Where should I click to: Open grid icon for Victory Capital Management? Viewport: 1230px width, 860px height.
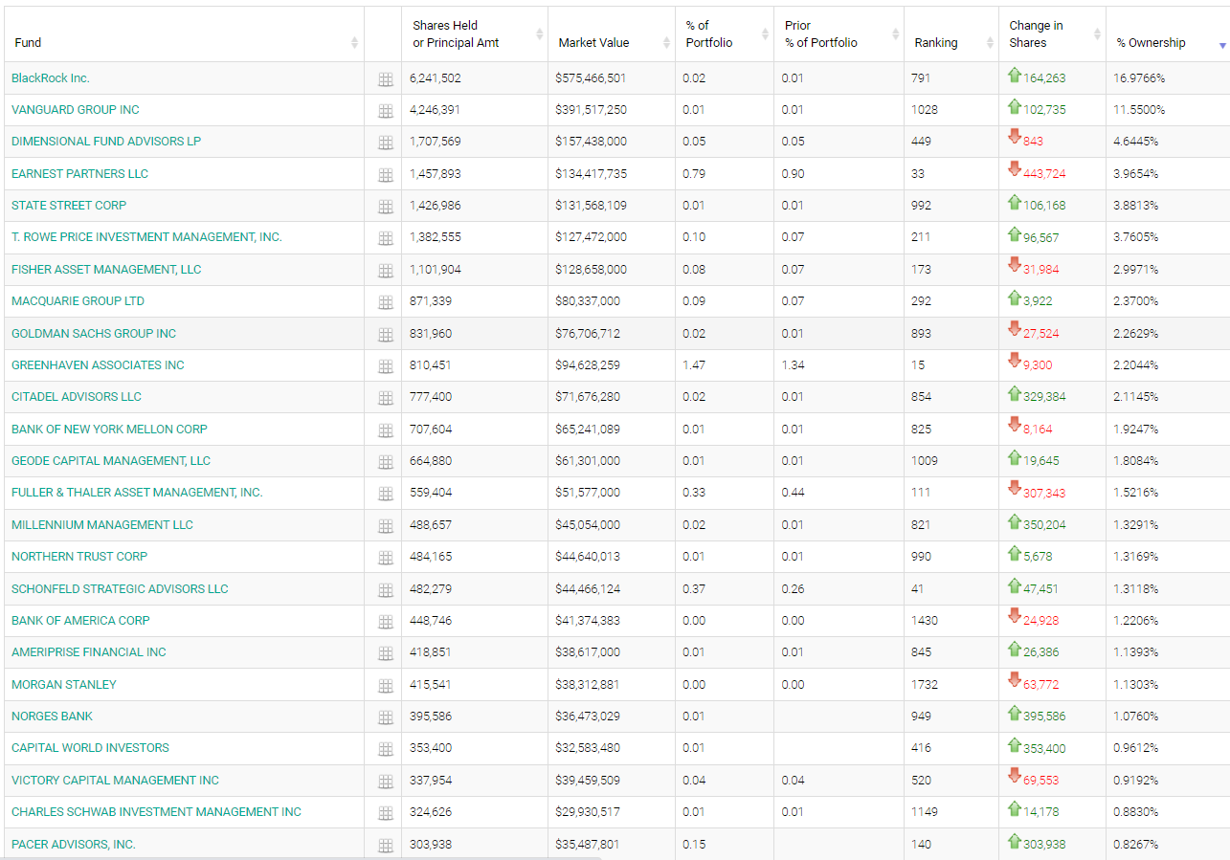click(x=386, y=782)
